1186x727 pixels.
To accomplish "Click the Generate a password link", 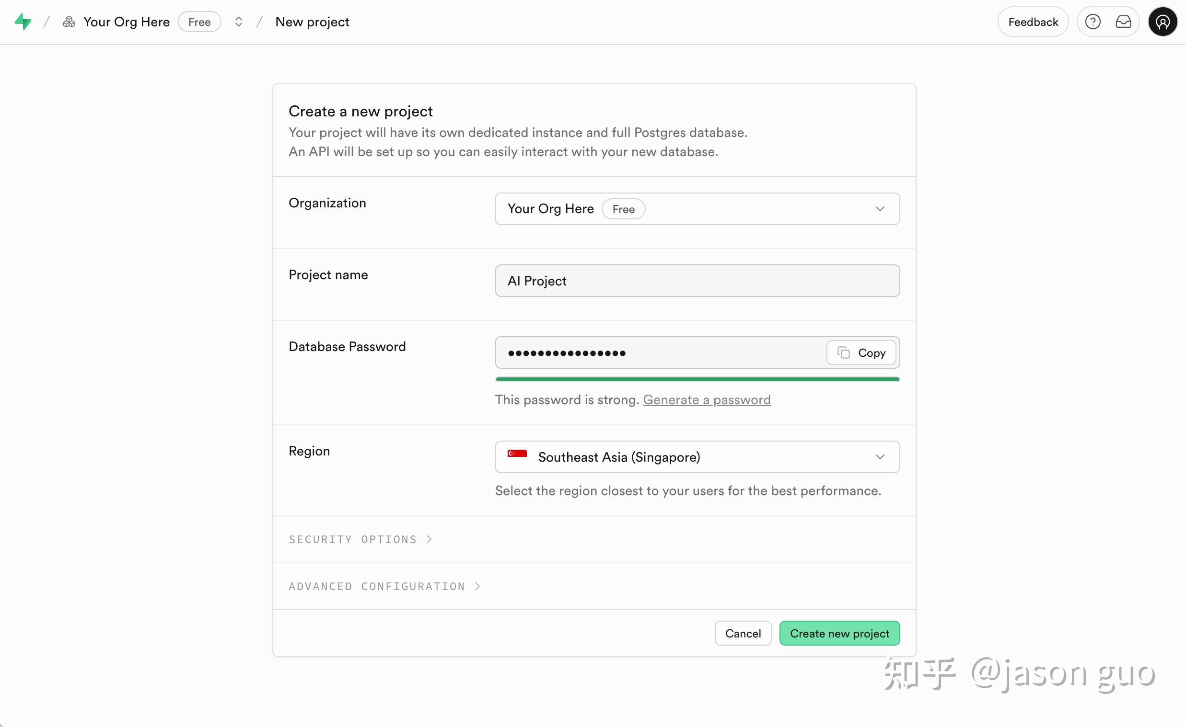I will pyautogui.click(x=707, y=399).
